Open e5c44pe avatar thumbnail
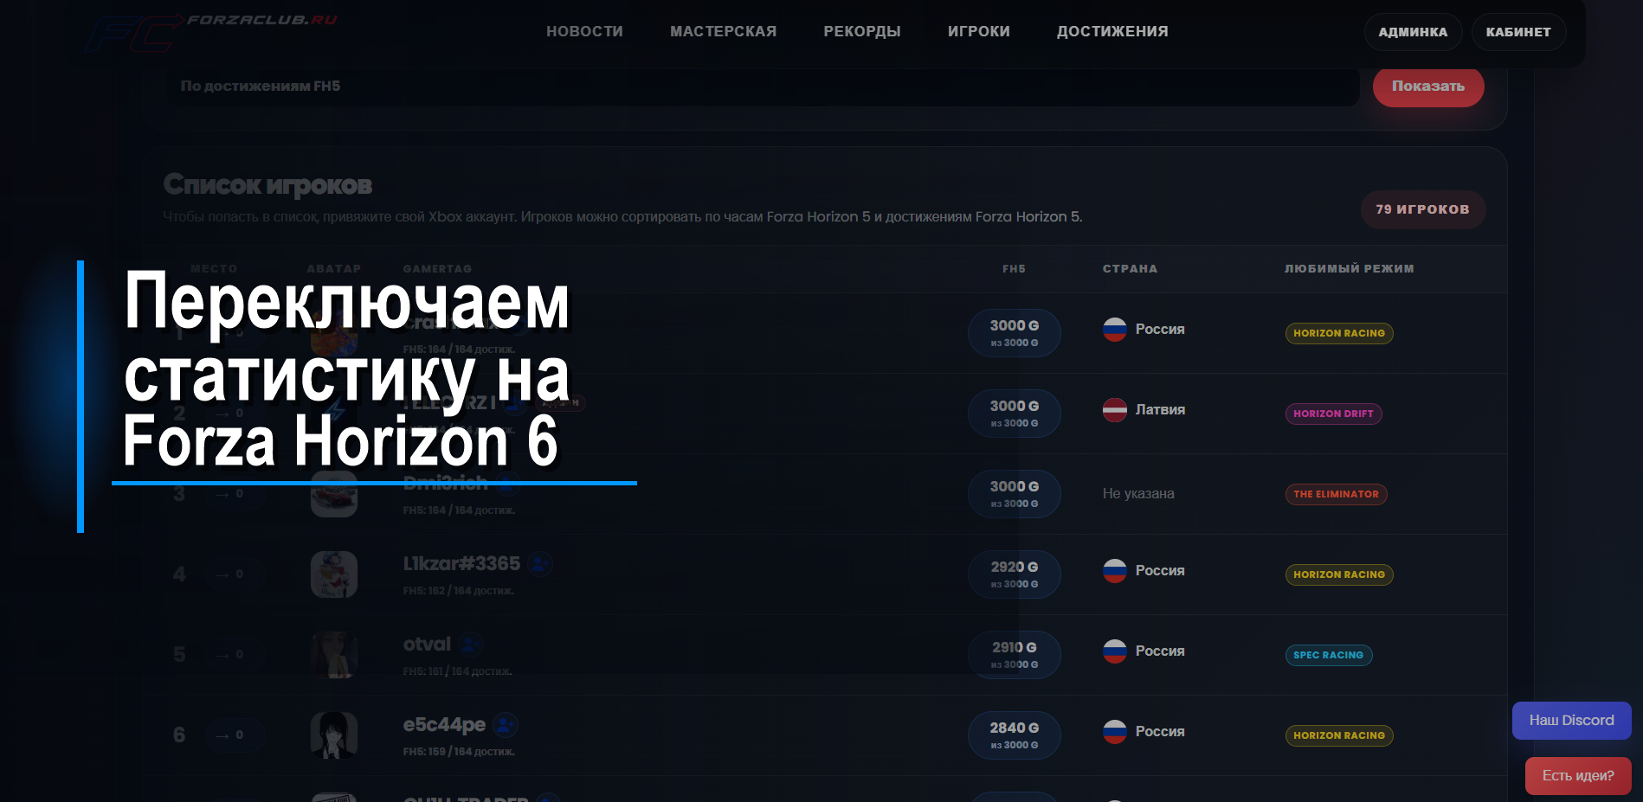 tap(334, 735)
